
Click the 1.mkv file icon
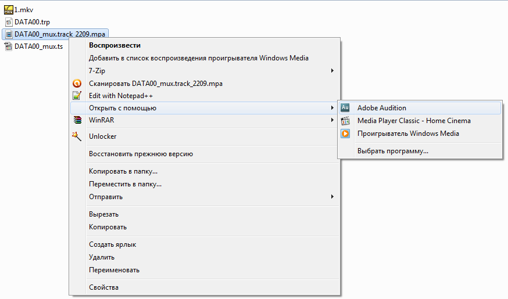tap(8, 10)
